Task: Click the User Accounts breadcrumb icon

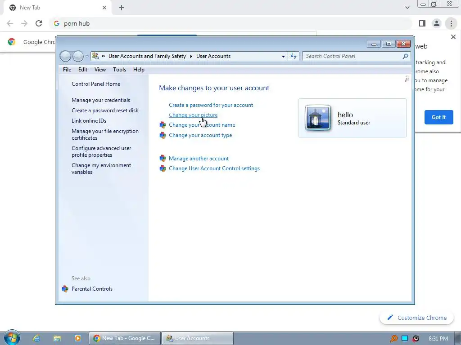Action: (95, 56)
